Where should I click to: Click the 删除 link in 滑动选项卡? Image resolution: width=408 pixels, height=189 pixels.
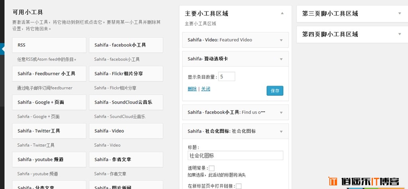coord(192,89)
